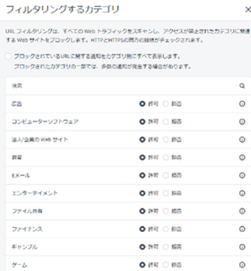Select 拒否 for ギャンブル category
Viewport: 251px width, 271px height.
[x=166, y=247]
